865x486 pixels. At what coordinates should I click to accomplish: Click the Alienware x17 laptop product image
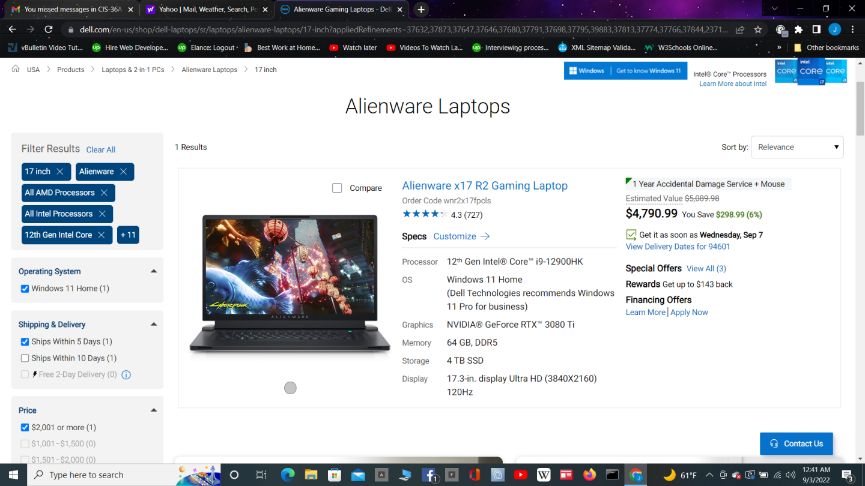click(290, 284)
